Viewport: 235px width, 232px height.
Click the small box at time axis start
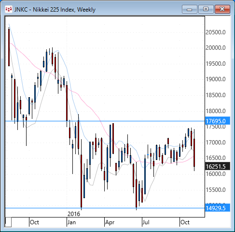click(x=8, y=222)
